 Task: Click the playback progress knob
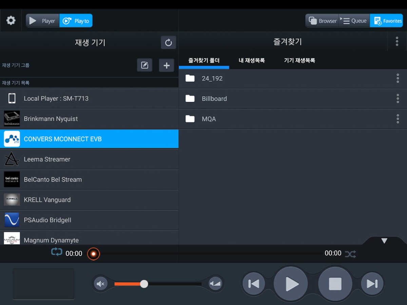(93, 254)
